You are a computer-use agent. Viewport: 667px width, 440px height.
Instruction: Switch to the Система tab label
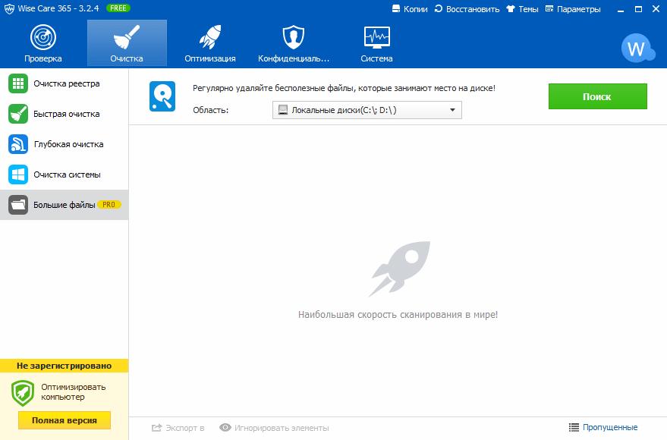[x=377, y=58]
